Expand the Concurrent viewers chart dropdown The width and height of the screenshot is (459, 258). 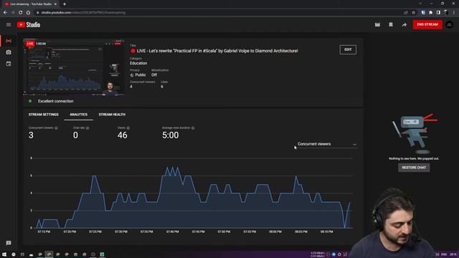click(x=327, y=144)
